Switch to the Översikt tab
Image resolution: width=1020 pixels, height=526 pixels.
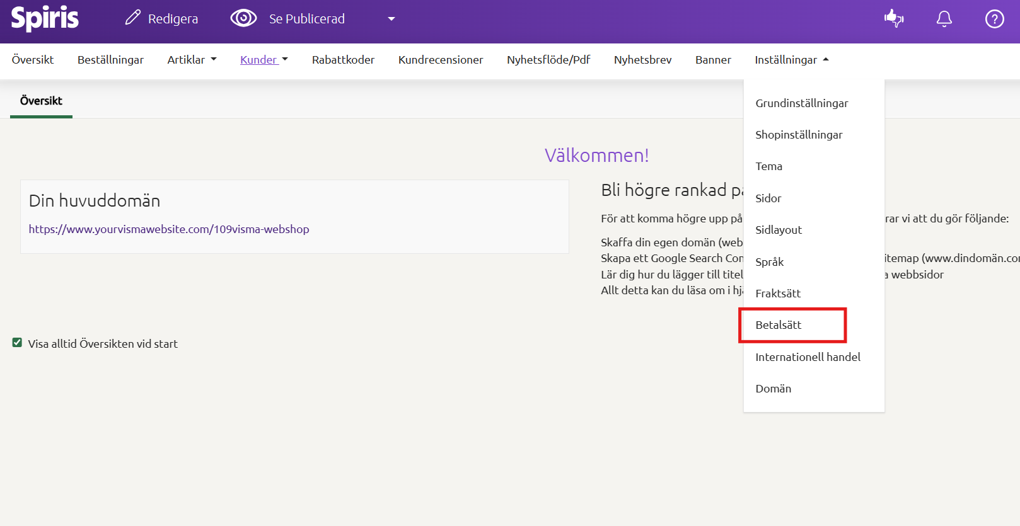coord(41,101)
